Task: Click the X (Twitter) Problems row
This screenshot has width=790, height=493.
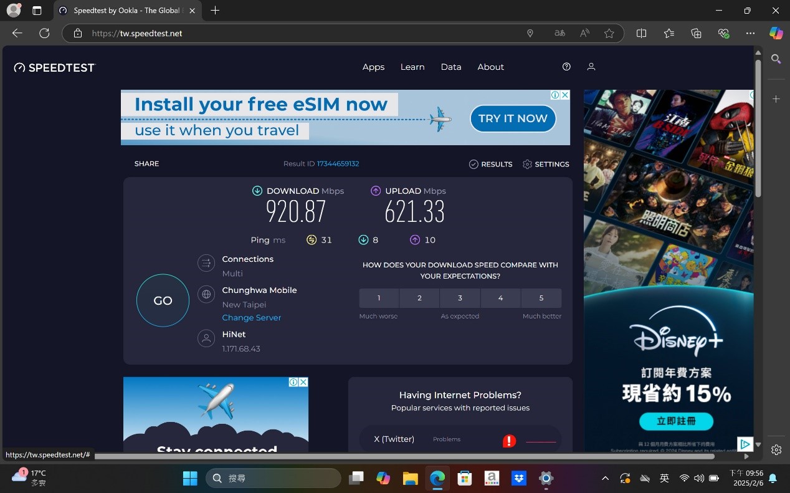Action: coord(460,439)
